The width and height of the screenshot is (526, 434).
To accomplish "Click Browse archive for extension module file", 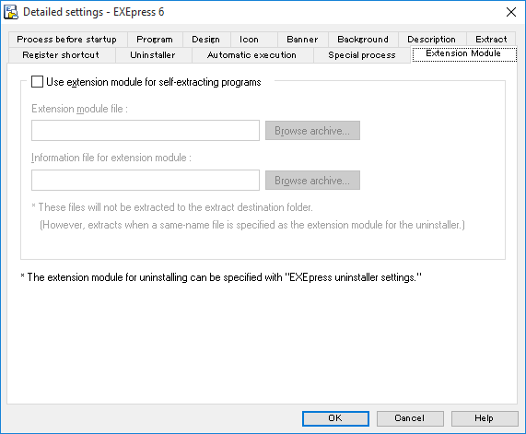I will [x=312, y=131].
